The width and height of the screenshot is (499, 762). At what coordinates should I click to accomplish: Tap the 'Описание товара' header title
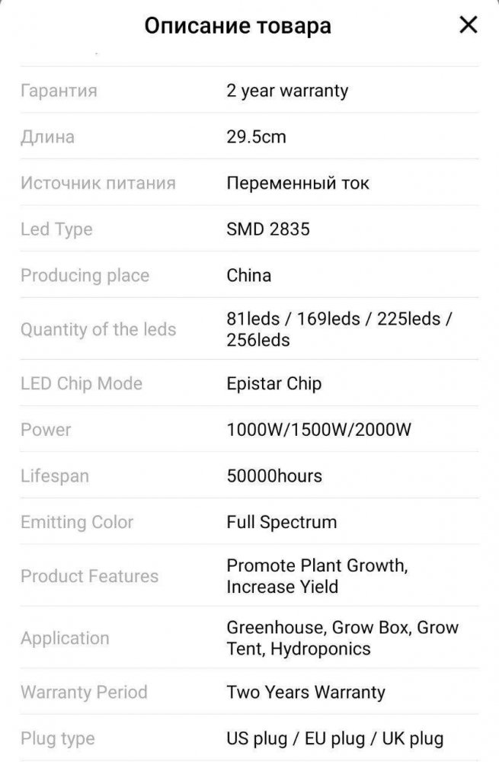[238, 26]
